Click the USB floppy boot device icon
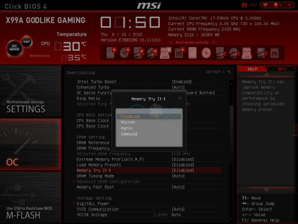Screen dimensions: 298x224 pyautogui.click(x=261, y=53)
